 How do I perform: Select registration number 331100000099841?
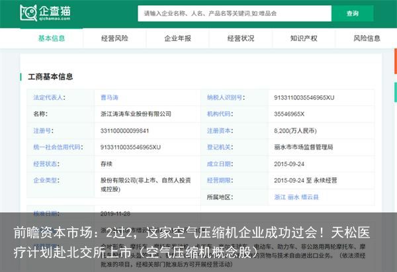(x=124, y=130)
